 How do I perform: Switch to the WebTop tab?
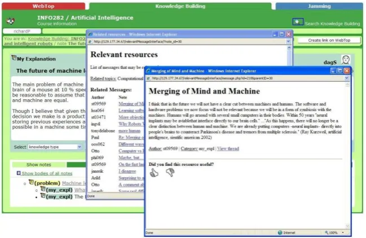(x=43, y=6)
